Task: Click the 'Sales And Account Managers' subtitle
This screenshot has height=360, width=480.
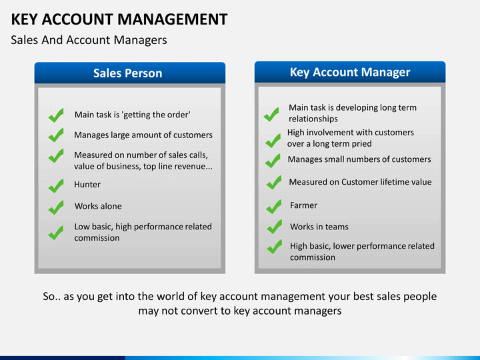Action: (89, 40)
